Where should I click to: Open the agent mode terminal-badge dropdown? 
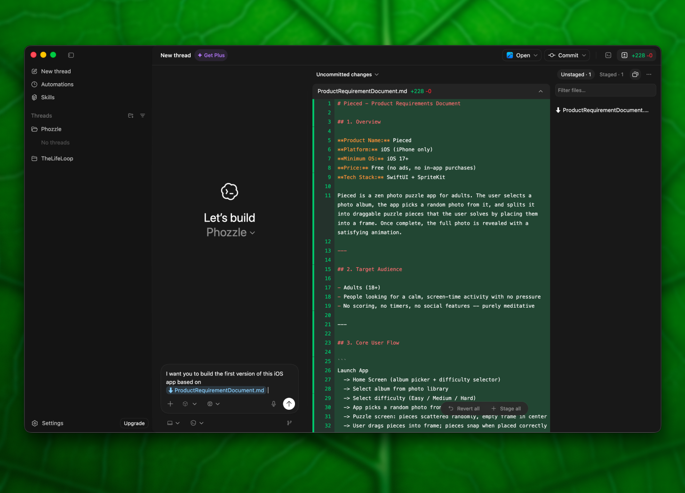(x=197, y=423)
